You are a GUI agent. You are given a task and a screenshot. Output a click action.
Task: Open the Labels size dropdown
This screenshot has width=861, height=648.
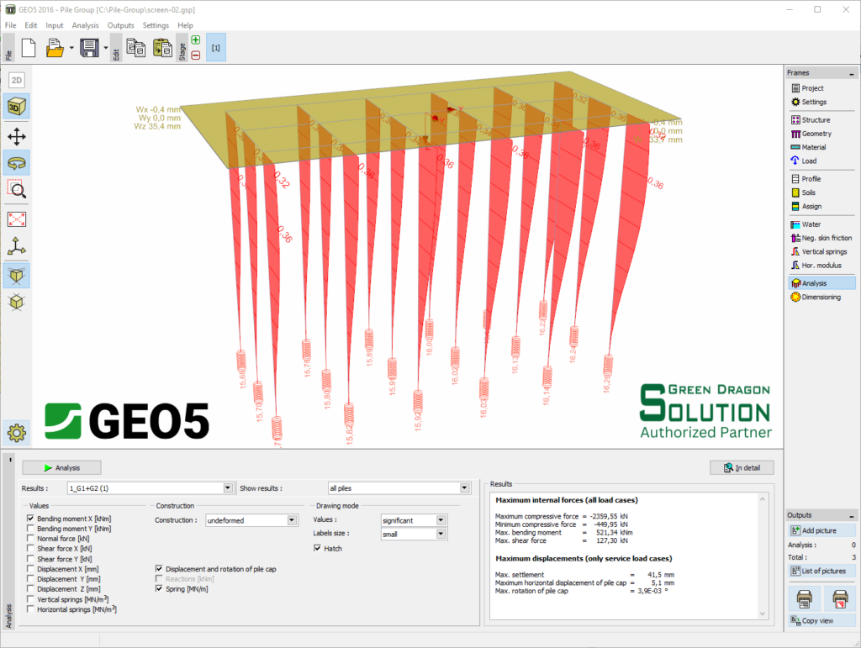(x=441, y=534)
